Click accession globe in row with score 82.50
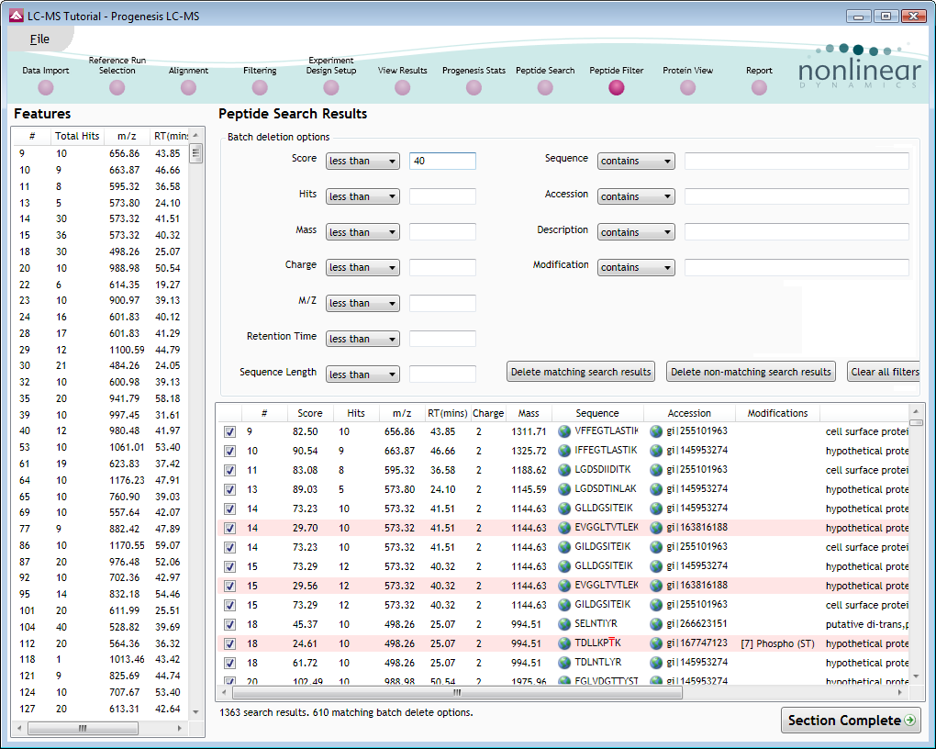The image size is (936, 749). pos(656,431)
